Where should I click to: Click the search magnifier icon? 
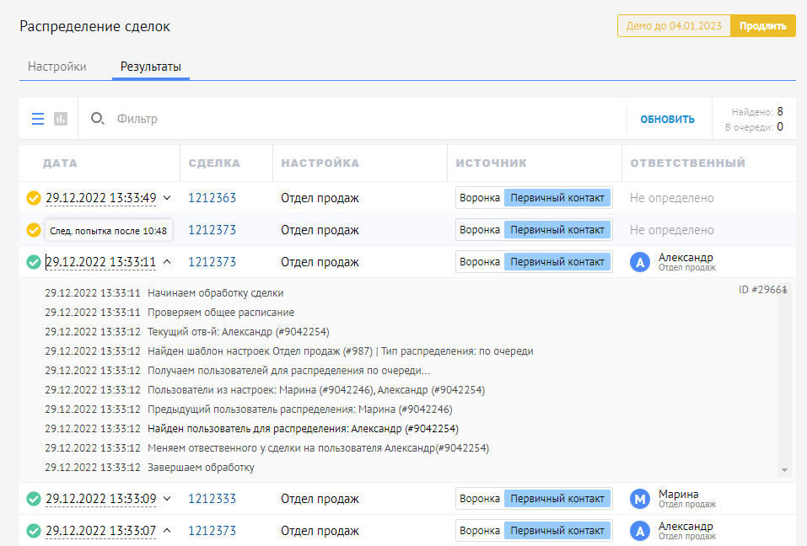pyautogui.click(x=97, y=119)
